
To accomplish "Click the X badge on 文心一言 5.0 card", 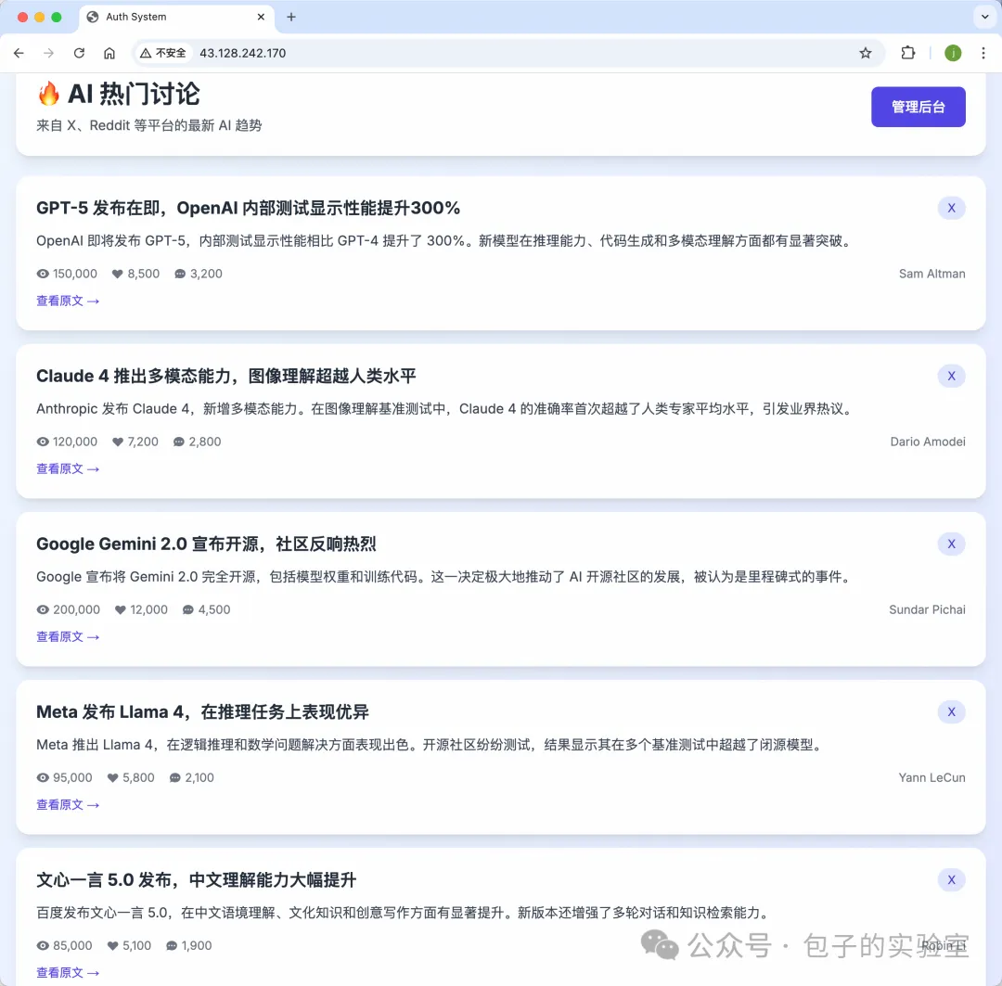I will (952, 880).
